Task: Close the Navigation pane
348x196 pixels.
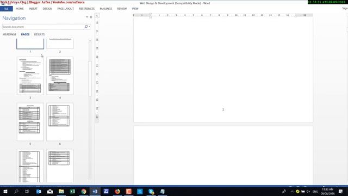Action: [91, 17]
